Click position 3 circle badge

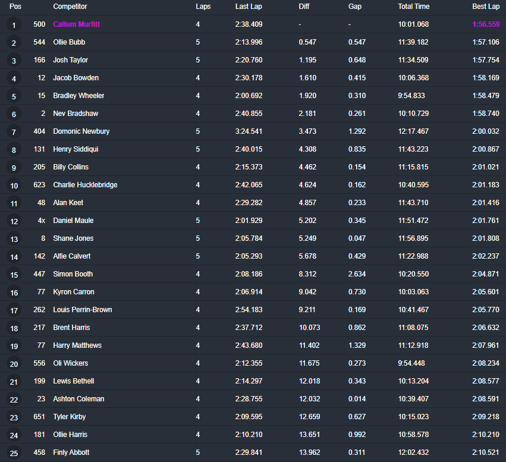(14, 61)
